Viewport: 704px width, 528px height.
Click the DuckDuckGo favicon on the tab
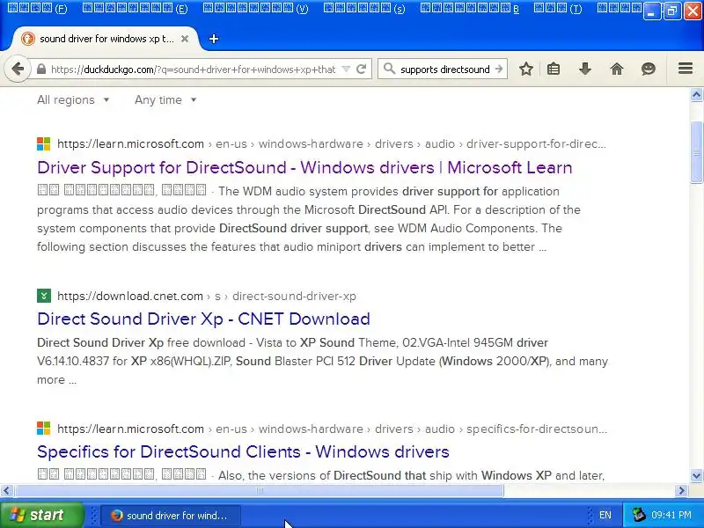[x=28, y=39]
